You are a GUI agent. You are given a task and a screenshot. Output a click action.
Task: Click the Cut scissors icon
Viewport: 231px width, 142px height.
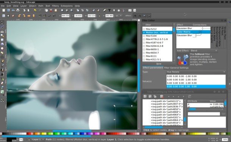51,10
